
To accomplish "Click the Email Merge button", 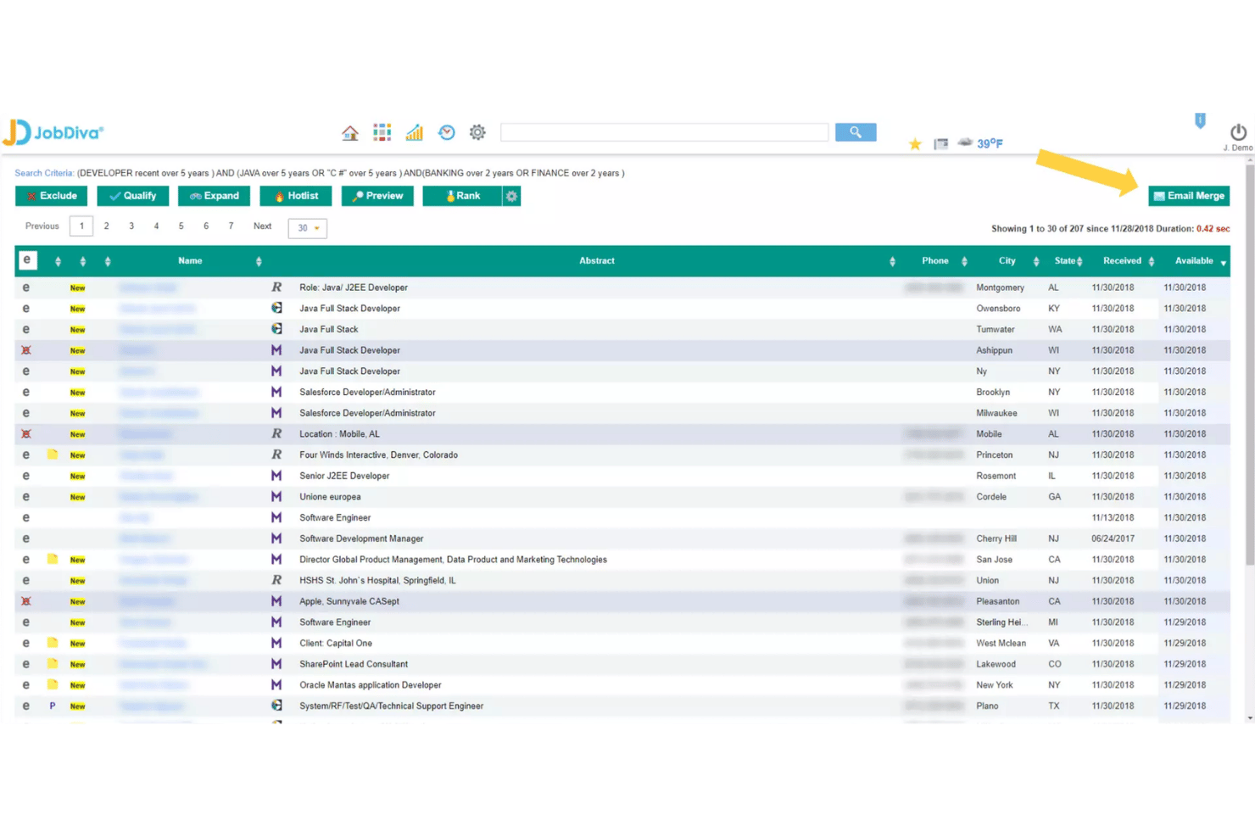I will coord(1189,196).
